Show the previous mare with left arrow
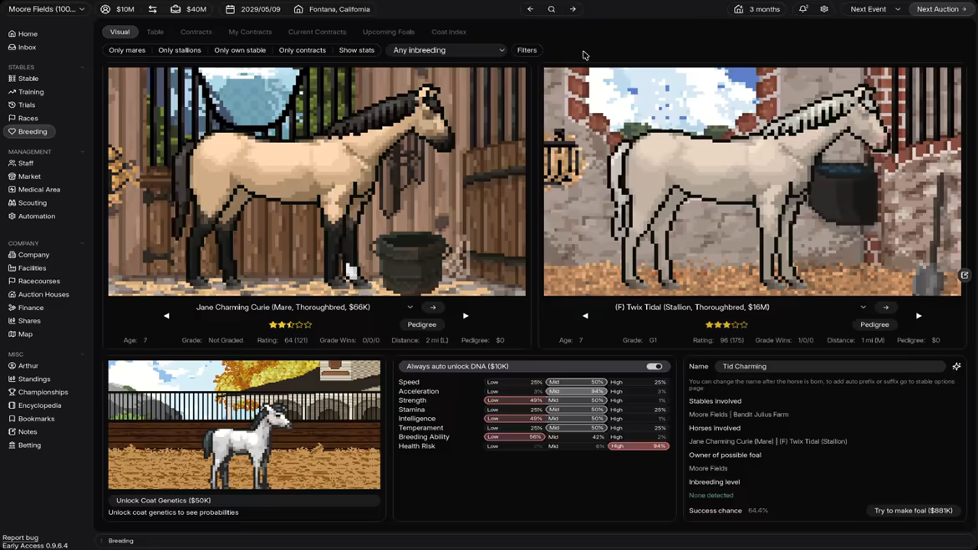The height and width of the screenshot is (550, 978). tap(166, 316)
